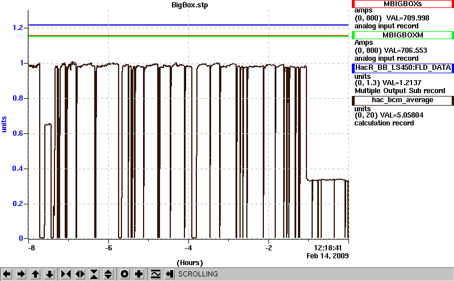Click the Feb 14, 2009 date label
The width and height of the screenshot is (454, 281).
[x=327, y=256]
